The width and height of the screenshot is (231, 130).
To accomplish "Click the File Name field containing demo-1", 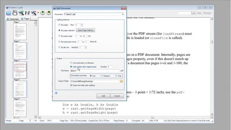I will [x=95, y=71].
